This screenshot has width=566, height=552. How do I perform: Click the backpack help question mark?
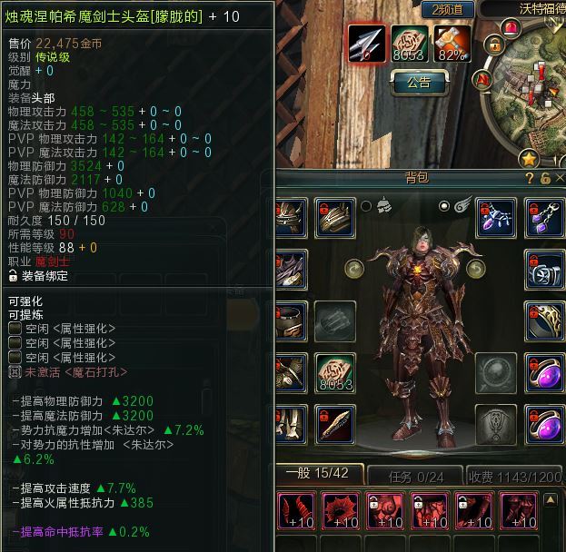530,178
